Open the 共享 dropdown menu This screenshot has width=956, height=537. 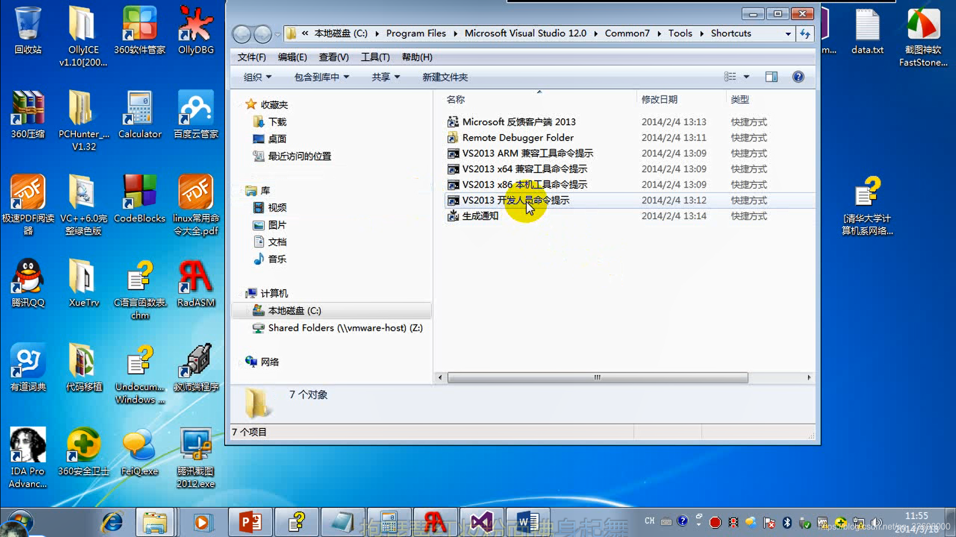click(385, 77)
